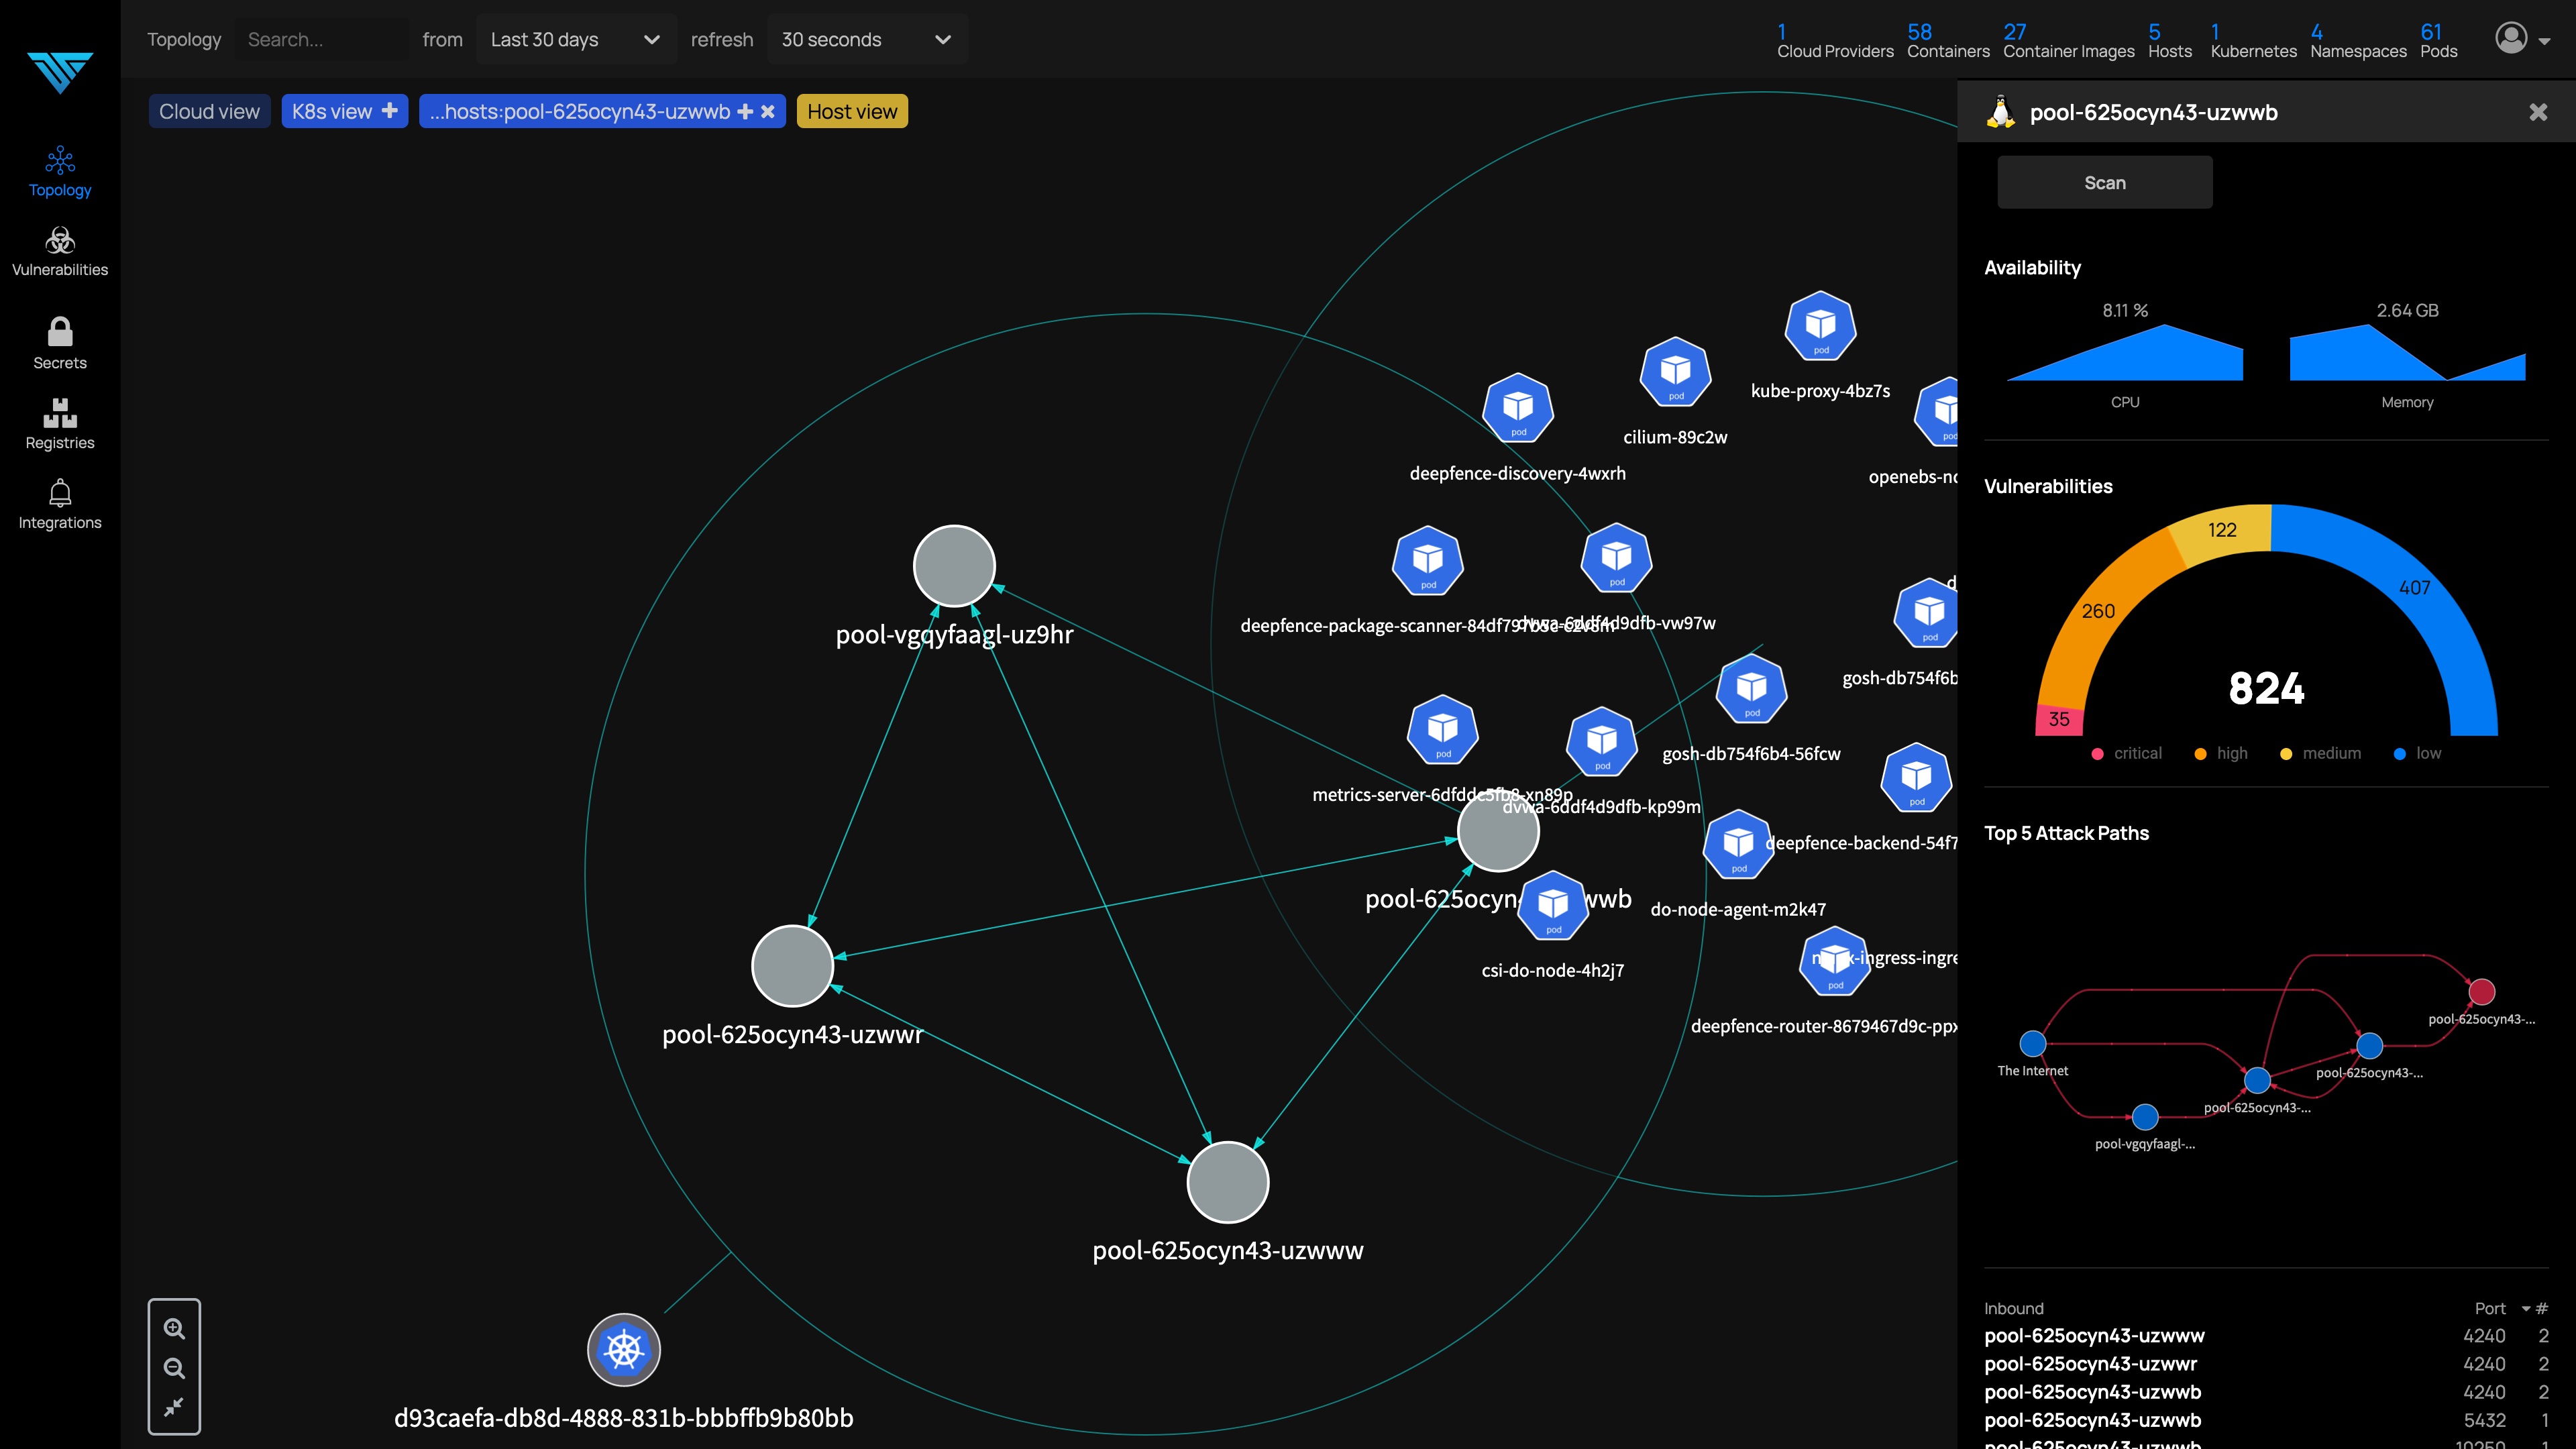
Task: Open the 4 Namespaces count
Action: (2358, 41)
